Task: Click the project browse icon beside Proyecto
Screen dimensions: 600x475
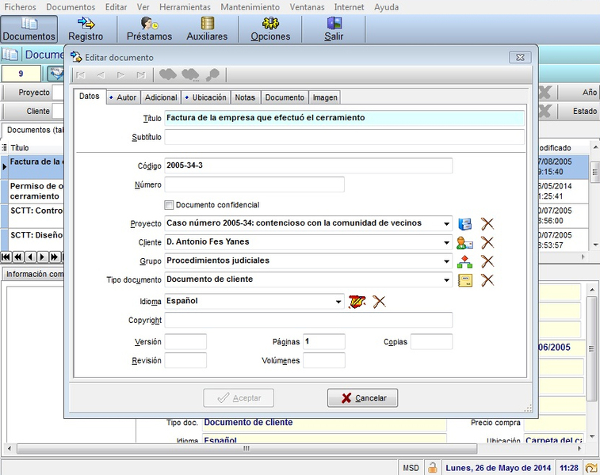Action: pyautogui.click(x=465, y=224)
